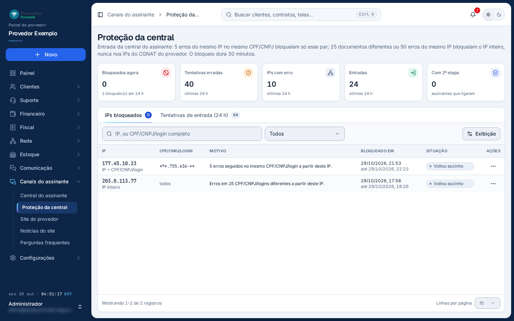Open actions menu for IP 203.0.113.77
Viewport: 514px width, 321px height.
493,184
